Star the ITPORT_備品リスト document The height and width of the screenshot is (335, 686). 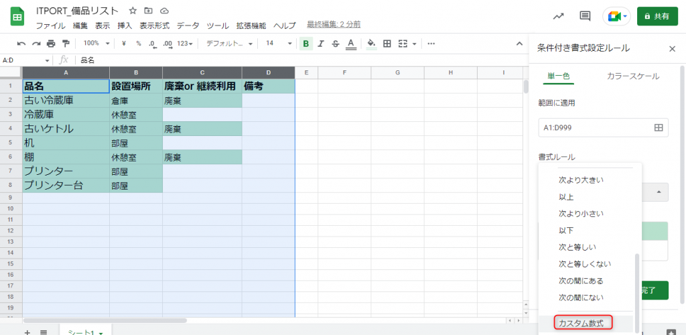pos(133,11)
